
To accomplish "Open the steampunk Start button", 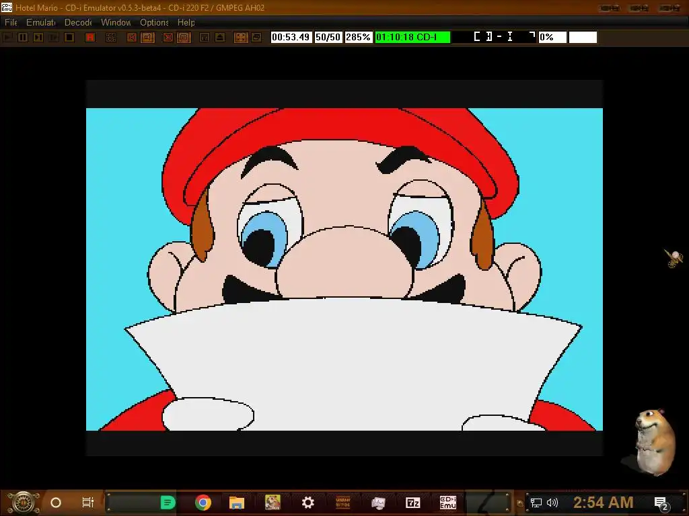I will click(23, 503).
